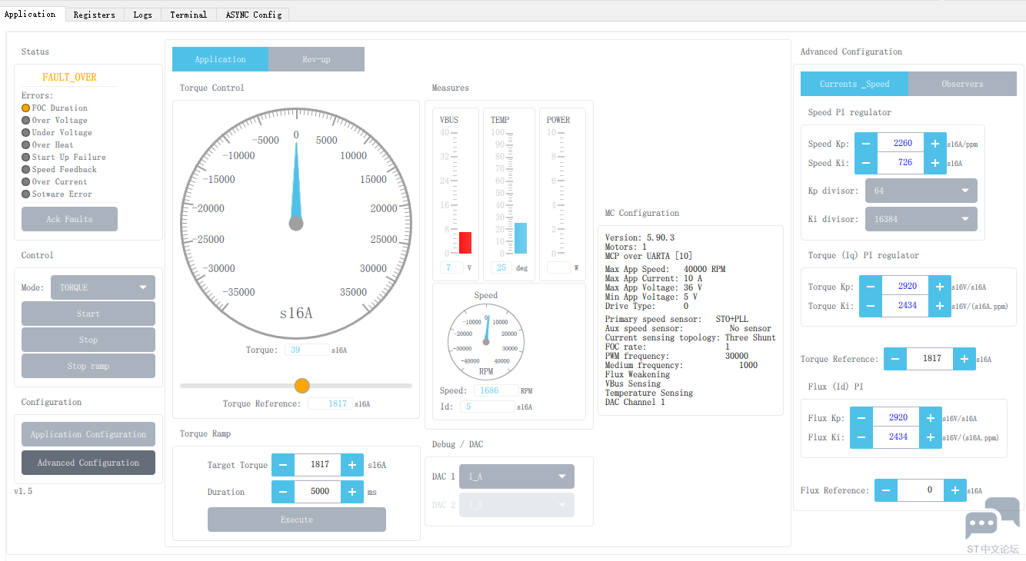Click the chat bubble forum icon
1026x561 pixels.
tap(991, 519)
